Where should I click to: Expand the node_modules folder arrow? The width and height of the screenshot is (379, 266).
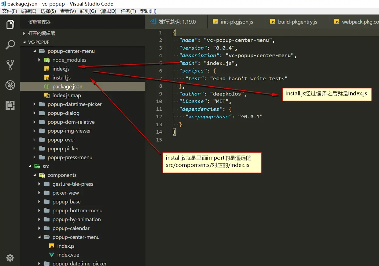(x=39, y=60)
